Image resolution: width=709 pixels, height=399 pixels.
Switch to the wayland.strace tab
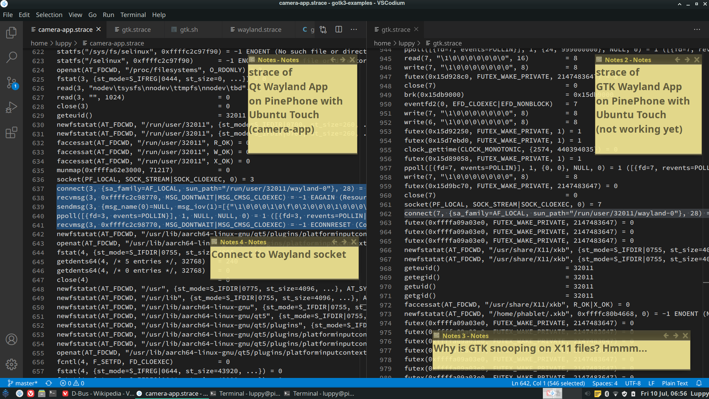tap(259, 30)
